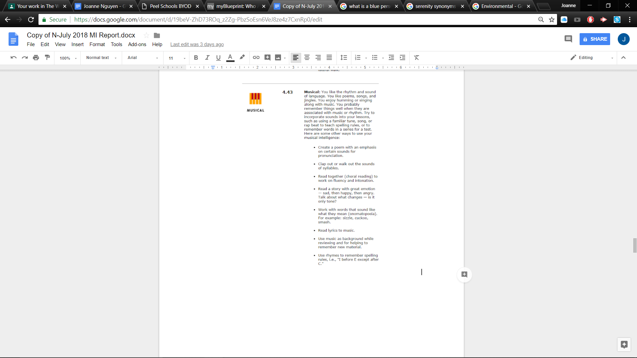Image resolution: width=637 pixels, height=358 pixels.
Task: Increase paragraph indent
Action: click(x=402, y=58)
